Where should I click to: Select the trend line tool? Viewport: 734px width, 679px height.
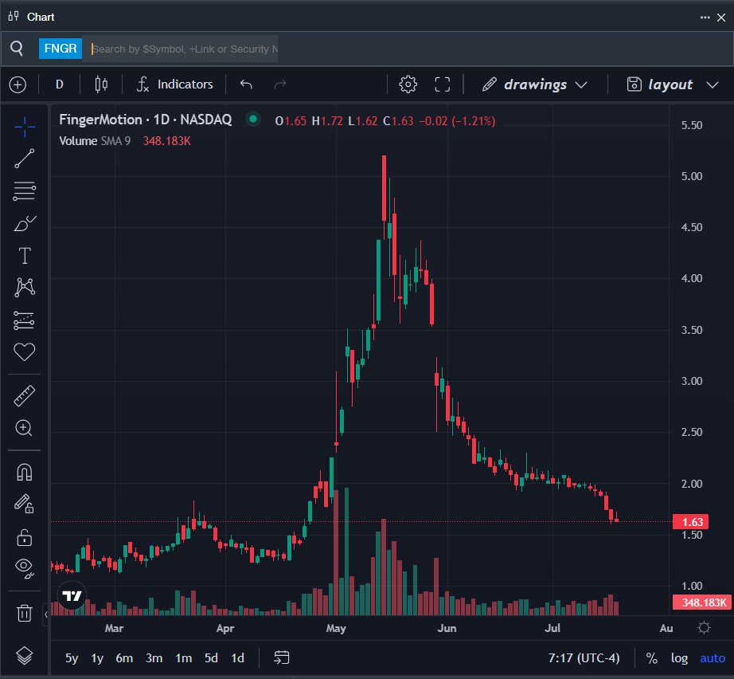pos(25,159)
